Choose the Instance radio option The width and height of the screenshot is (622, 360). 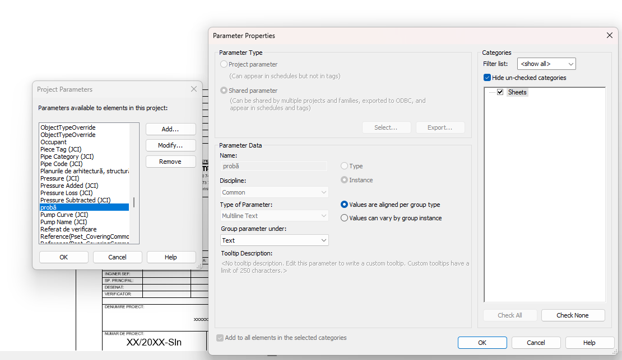(x=344, y=180)
